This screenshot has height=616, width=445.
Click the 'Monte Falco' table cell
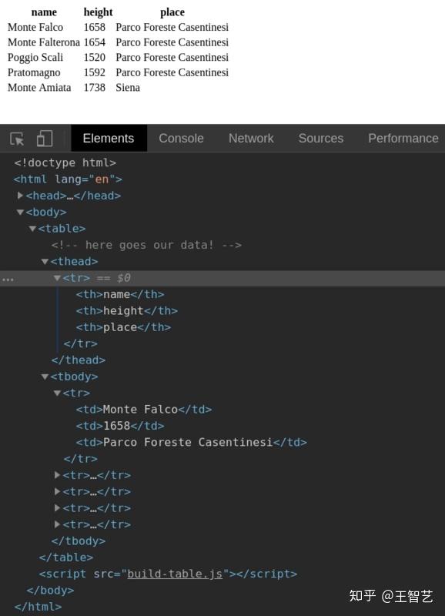(x=35, y=27)
